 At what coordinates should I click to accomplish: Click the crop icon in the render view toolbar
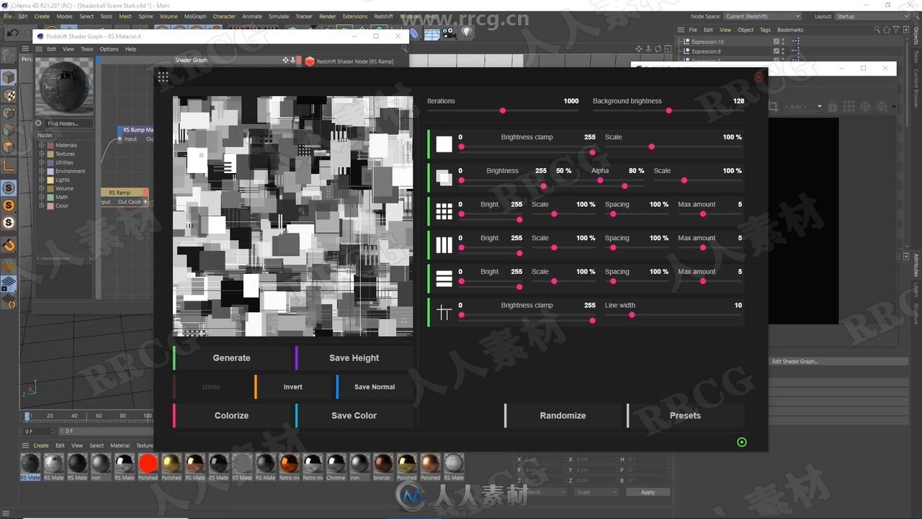tap(774, 107)
